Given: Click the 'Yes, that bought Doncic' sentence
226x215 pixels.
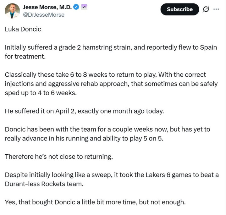Looking at the screenshot, I should 95,202.
